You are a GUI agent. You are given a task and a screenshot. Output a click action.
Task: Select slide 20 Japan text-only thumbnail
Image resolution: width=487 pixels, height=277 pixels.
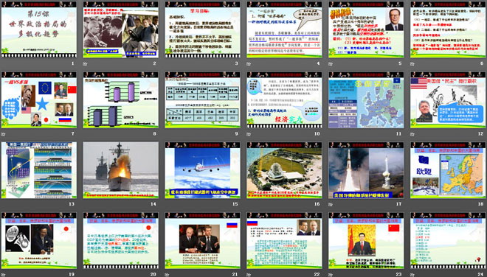click(x=121, y=240)
